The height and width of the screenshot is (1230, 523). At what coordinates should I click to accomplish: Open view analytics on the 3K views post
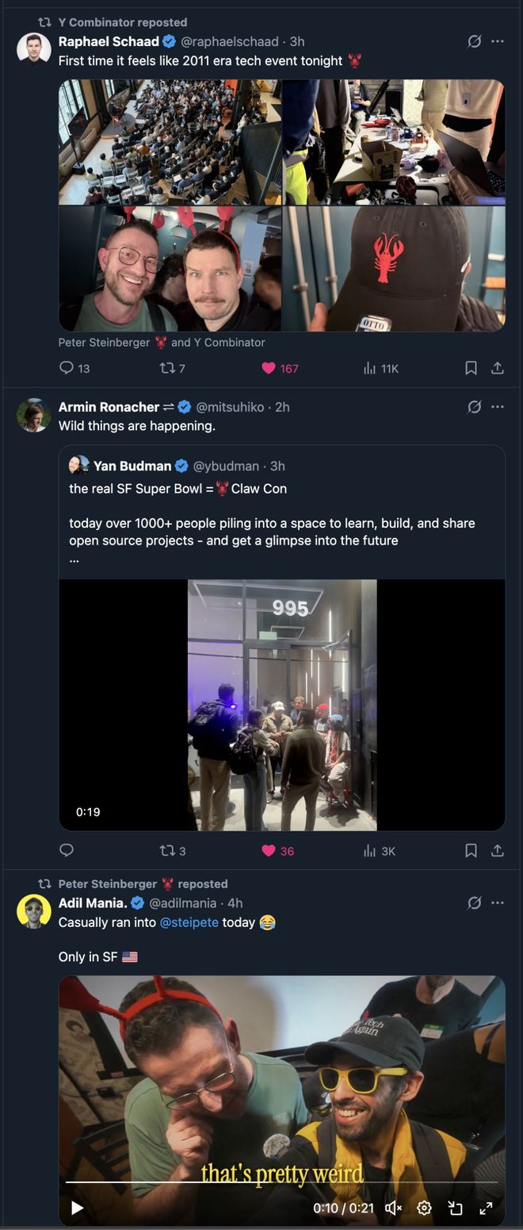pyautogui.click(x=369, y=850)
